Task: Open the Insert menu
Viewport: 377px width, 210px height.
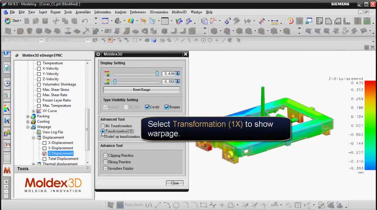Action: pos(43,12)
